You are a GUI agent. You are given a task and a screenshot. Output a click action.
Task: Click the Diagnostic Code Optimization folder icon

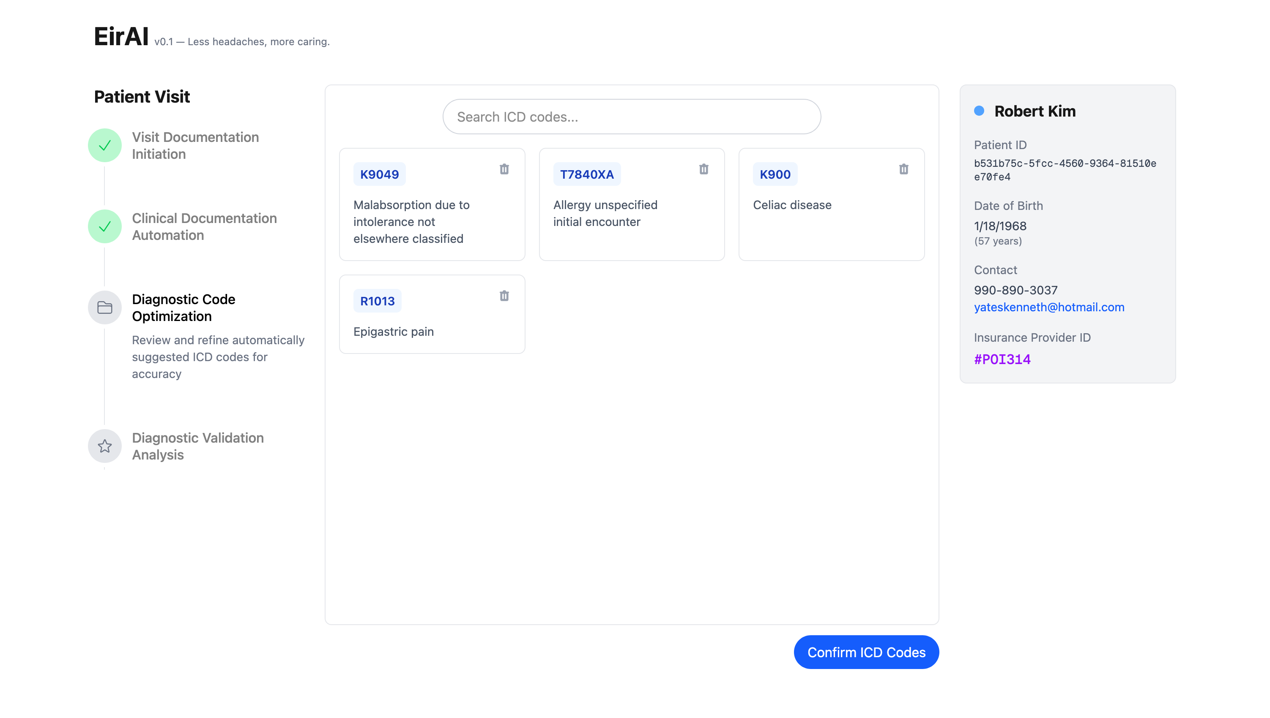tap(105, 308)
